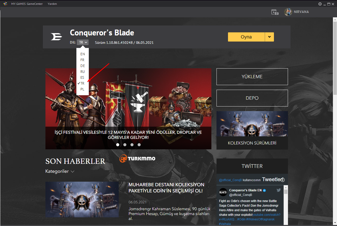Open the Yardım menu
This screenshot has height=226, width=337.
pyautogui.click(x=52, y=4)
